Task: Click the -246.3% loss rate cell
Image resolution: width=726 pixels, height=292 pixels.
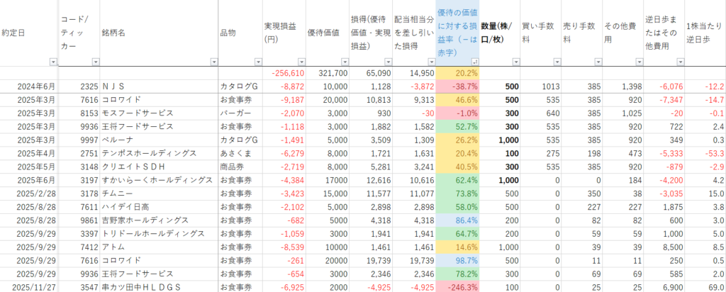Action: pyautogui.click(x=457, y=287)
